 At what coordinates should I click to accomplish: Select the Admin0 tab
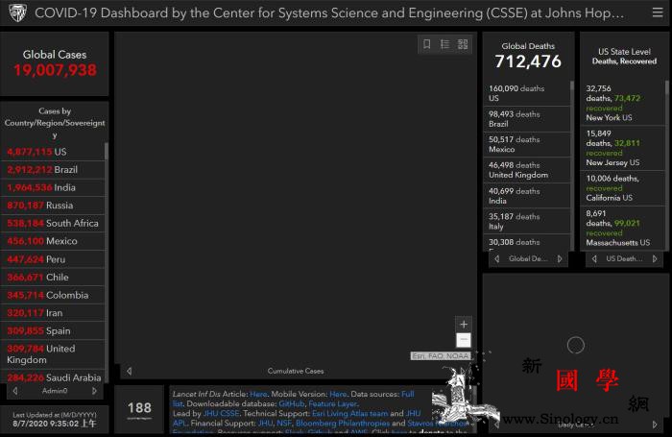pos(55,391)
